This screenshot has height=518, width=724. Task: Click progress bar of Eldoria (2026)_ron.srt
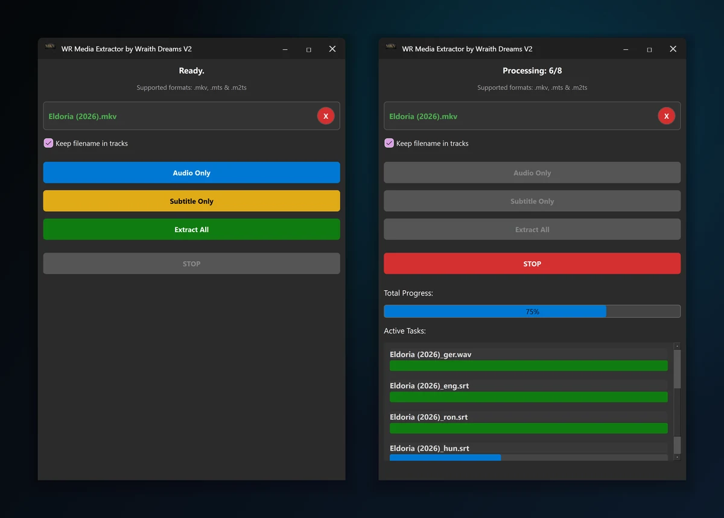click(529, 428)
